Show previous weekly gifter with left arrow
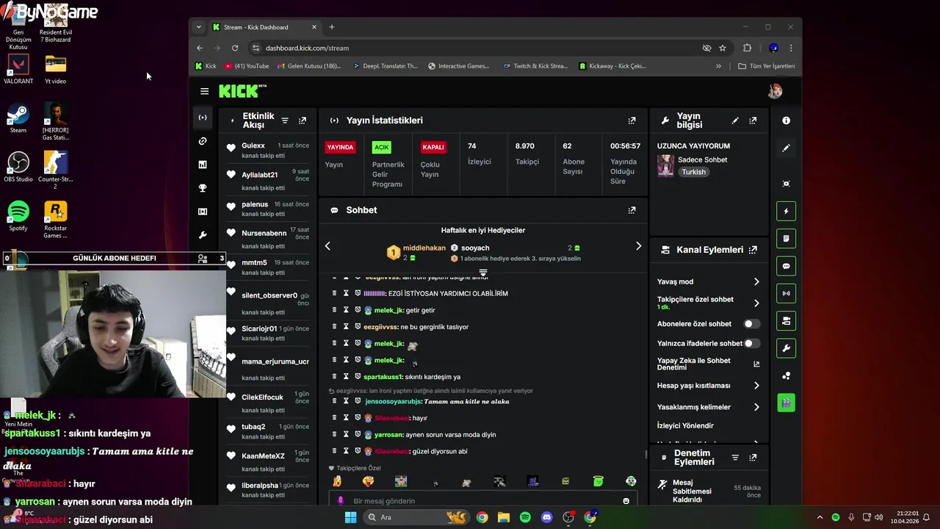The image size is (940, 529). pos(328,246)
